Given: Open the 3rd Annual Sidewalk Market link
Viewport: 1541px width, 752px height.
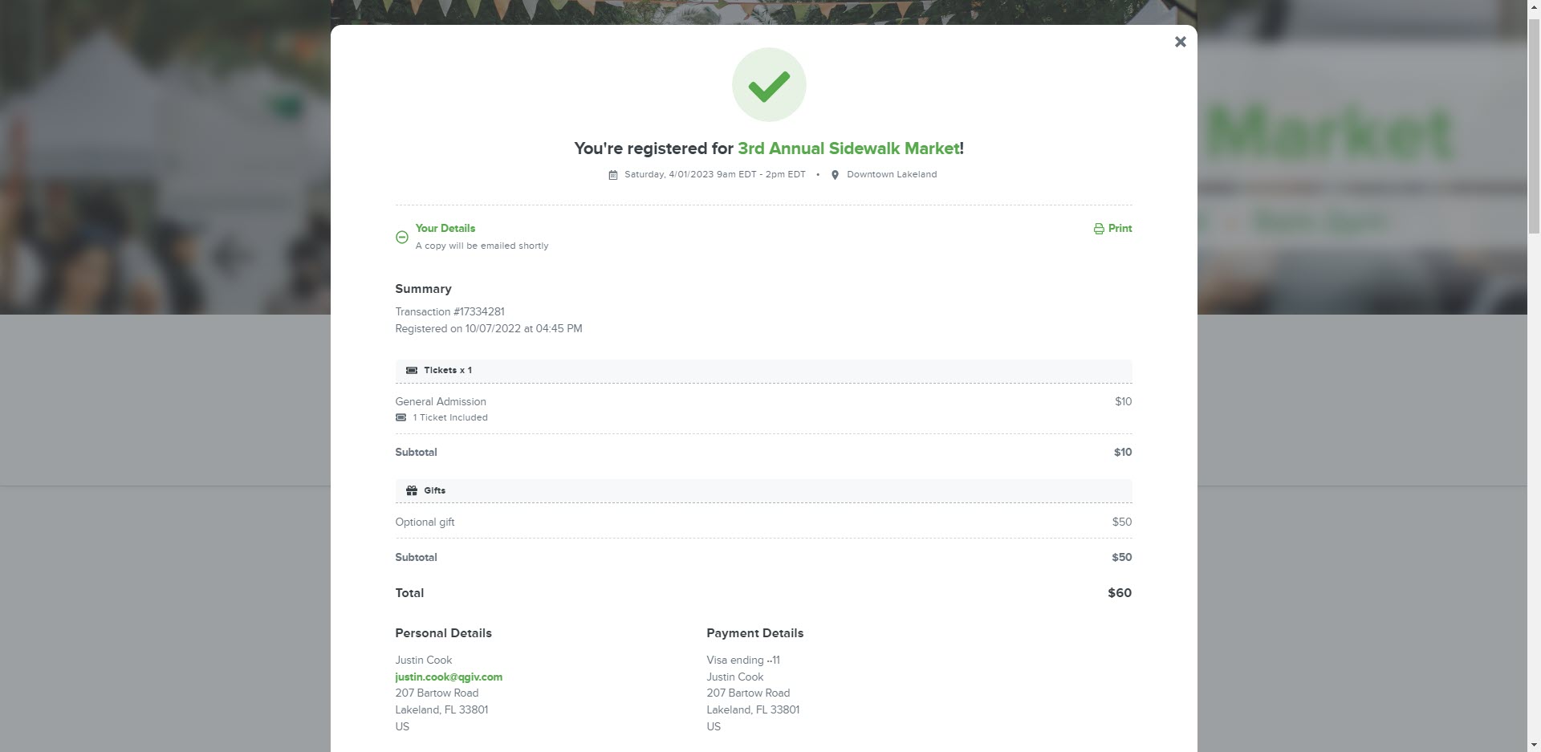Looking at the screenshot, I should (848, 148).
